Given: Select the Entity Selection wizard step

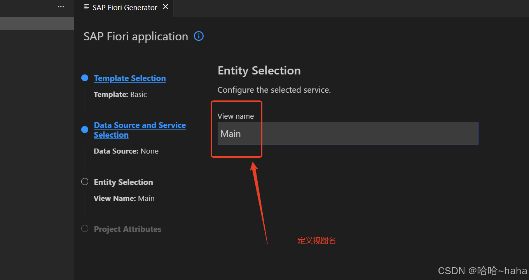Looking at the screenshot, I should coord(123,182).
